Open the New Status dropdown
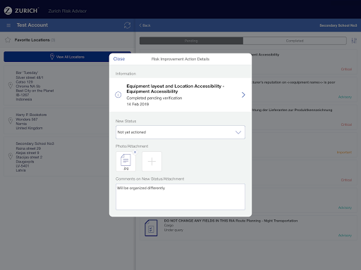 [180, 132]
